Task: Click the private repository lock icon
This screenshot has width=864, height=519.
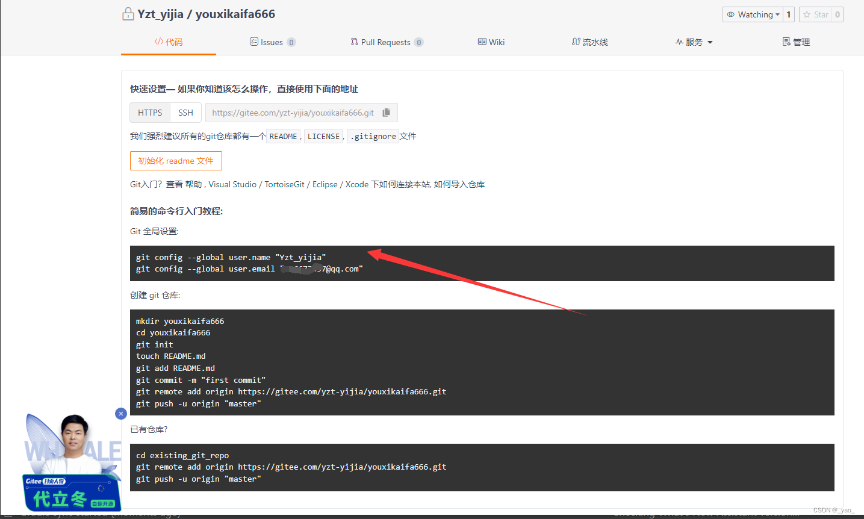Action: 128,14
